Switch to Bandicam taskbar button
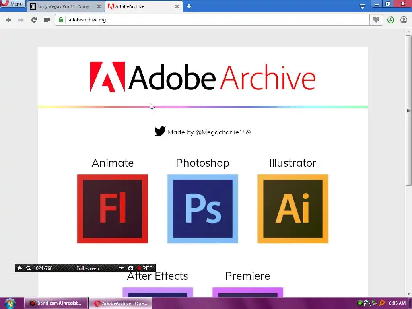 [x=56, y=303]
